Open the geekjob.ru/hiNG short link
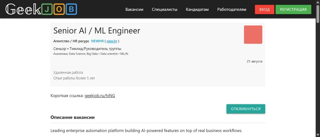This screenshot has height=137, width=320. pyautogui.click(x=100, y=96)
